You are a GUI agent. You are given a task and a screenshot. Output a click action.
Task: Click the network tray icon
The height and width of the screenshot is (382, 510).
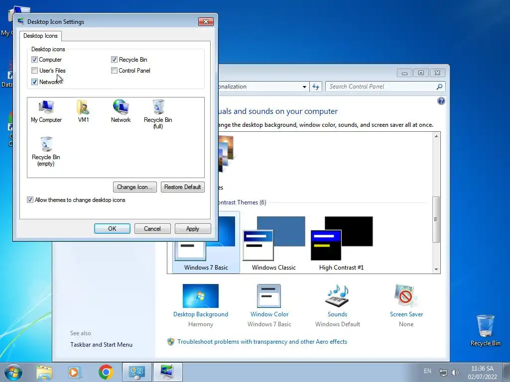click(x=443, y=372)
